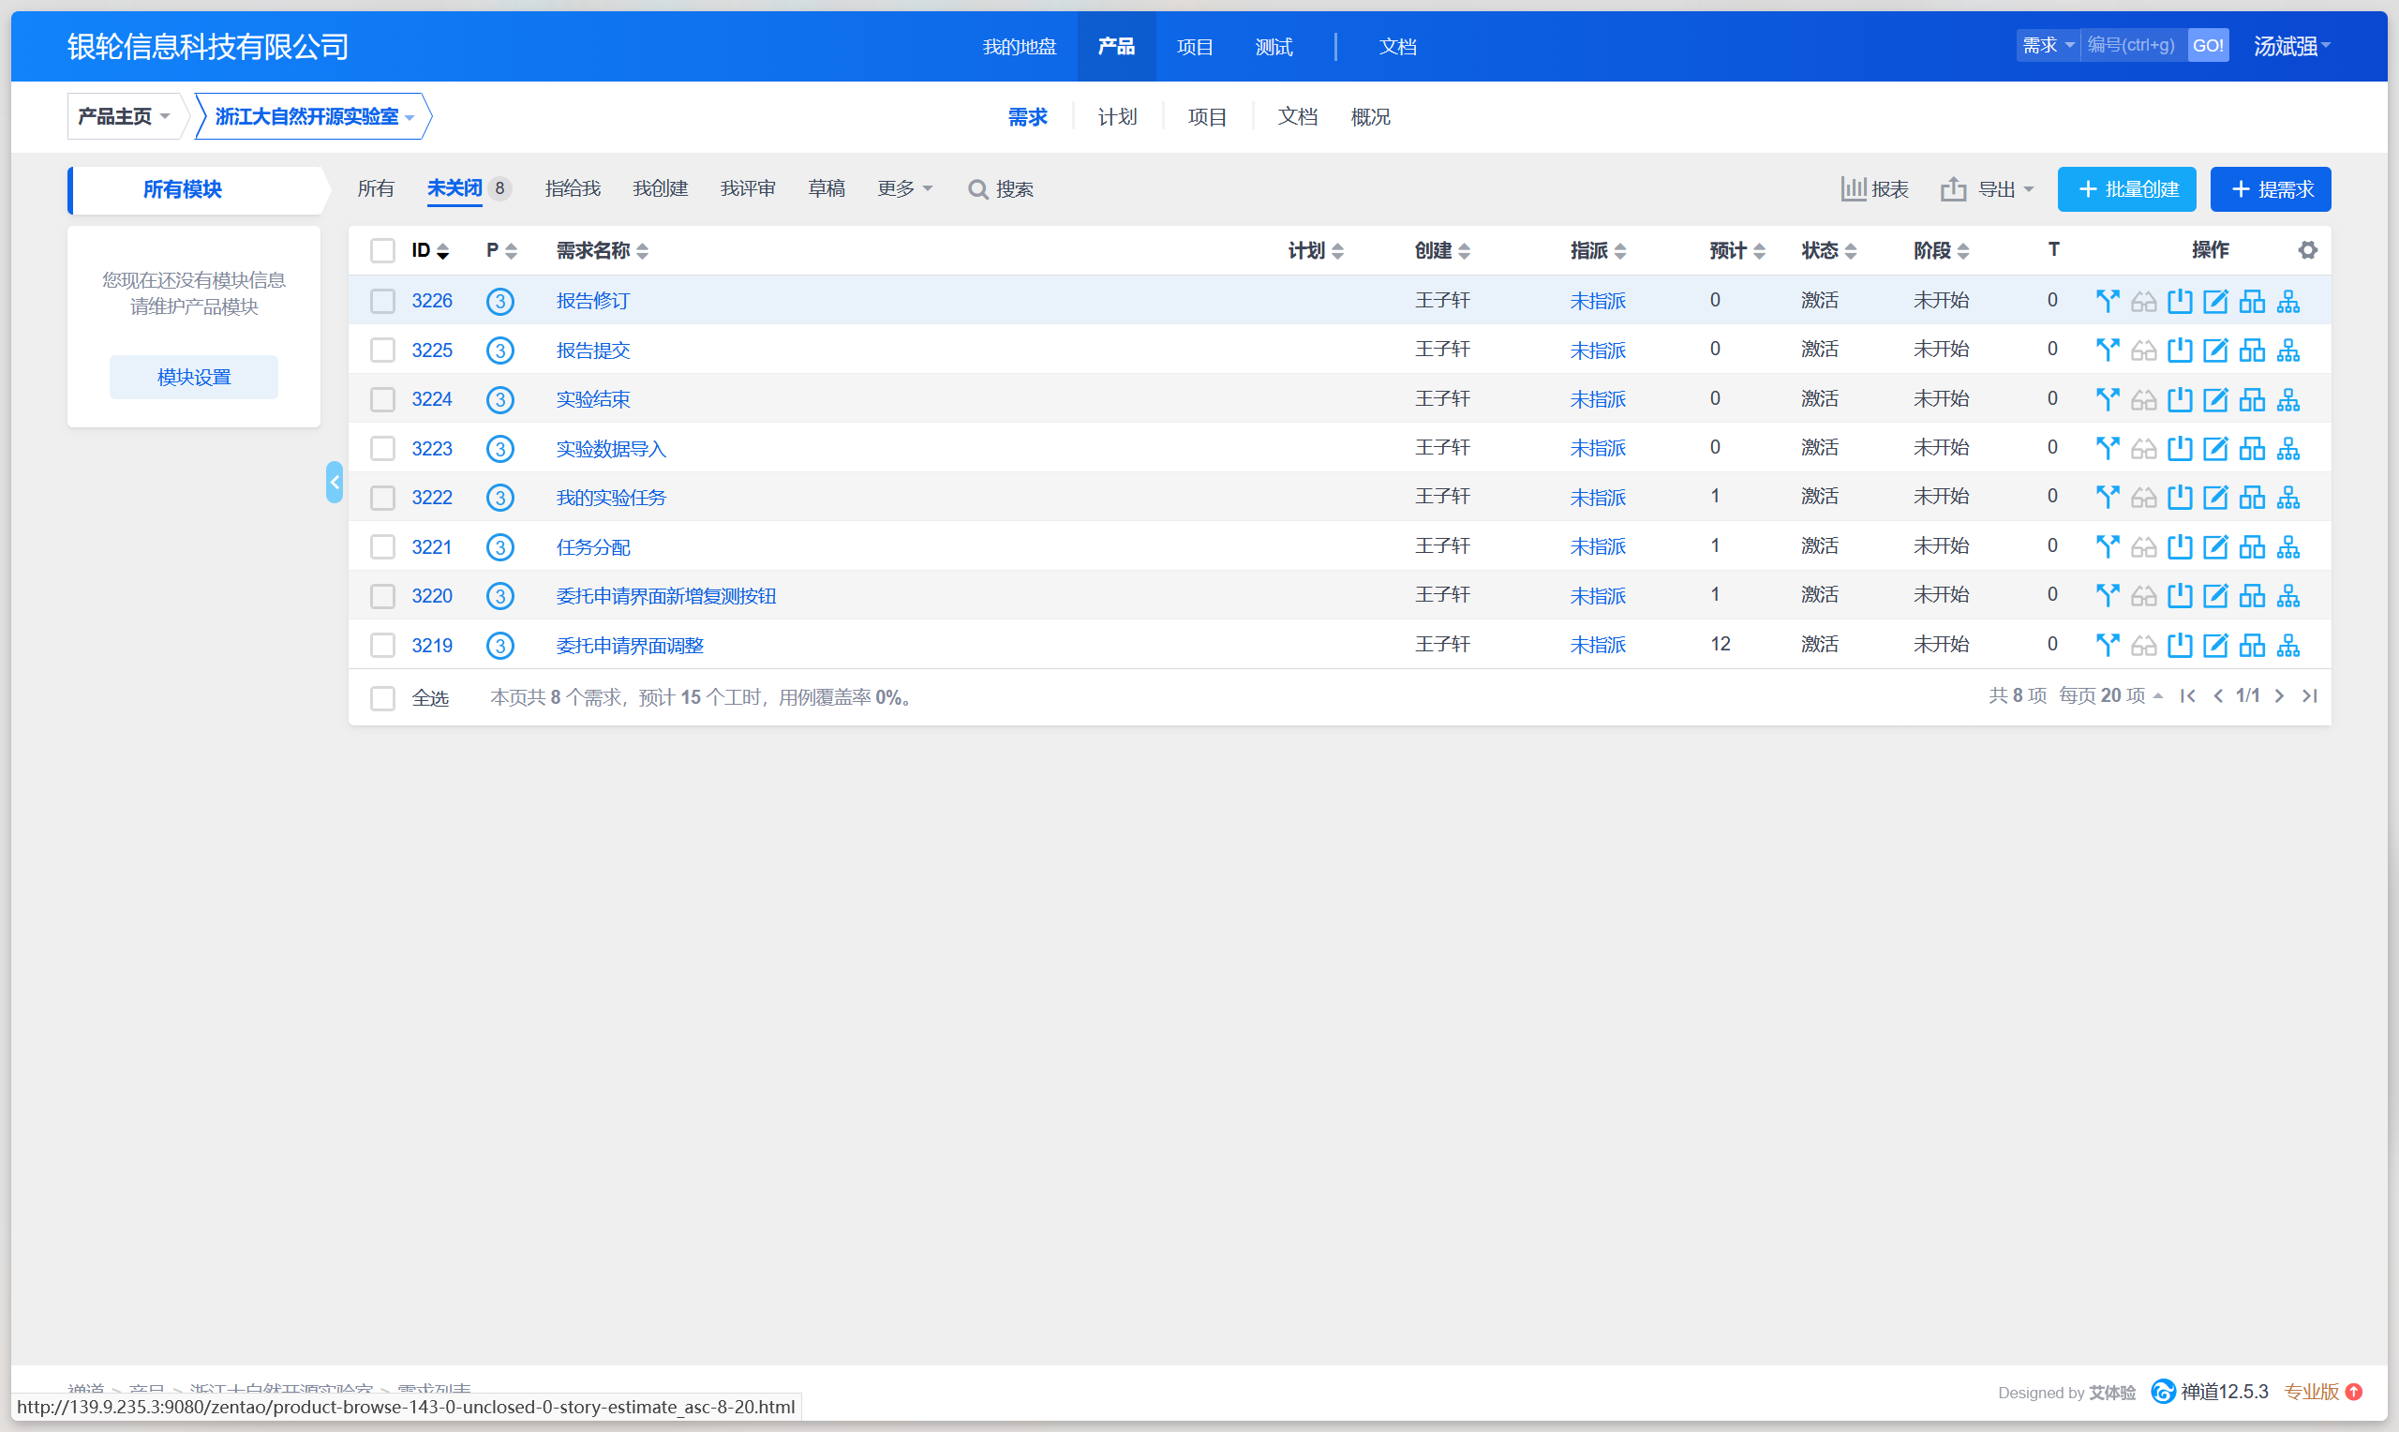Click the edit pencil icon for story 3224
This screenshot has height=1432, width=2399.
pyautogui.click(x=2215, y=399)
